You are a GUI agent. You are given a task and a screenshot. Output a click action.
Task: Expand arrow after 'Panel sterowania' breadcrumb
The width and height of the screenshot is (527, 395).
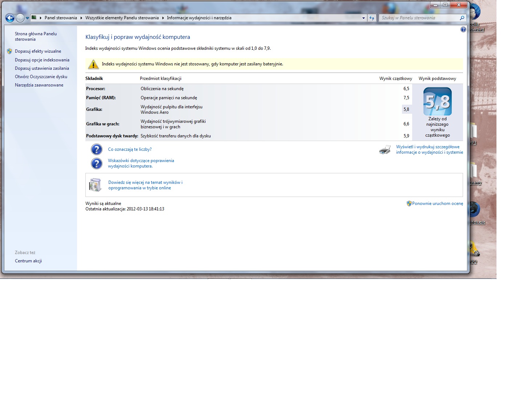coord(81,18)
